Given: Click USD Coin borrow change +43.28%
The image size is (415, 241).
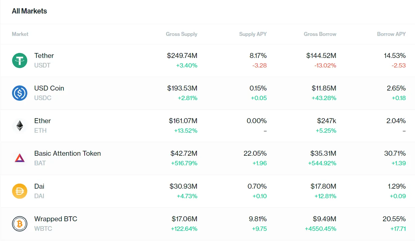Looking at the screenshot, I should [324, 98].
